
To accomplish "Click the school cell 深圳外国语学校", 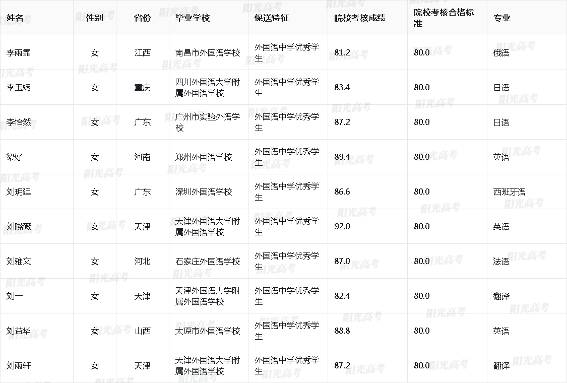I will (x=204, y=192).
